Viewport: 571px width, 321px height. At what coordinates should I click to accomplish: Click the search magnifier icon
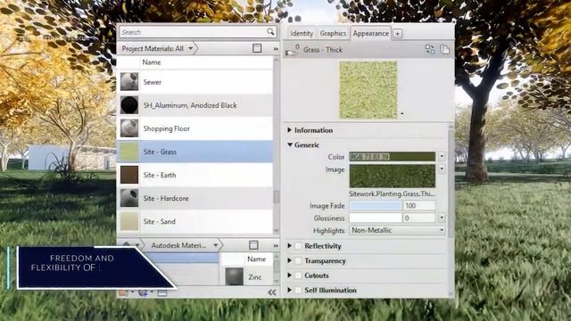click(270, 32)
